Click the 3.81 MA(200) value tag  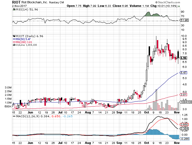click(183, 95)
